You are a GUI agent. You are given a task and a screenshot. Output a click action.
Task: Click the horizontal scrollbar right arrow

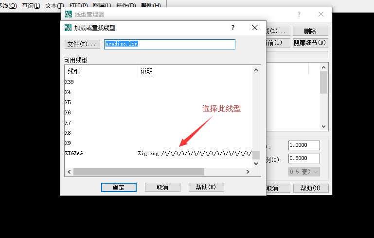248,172
